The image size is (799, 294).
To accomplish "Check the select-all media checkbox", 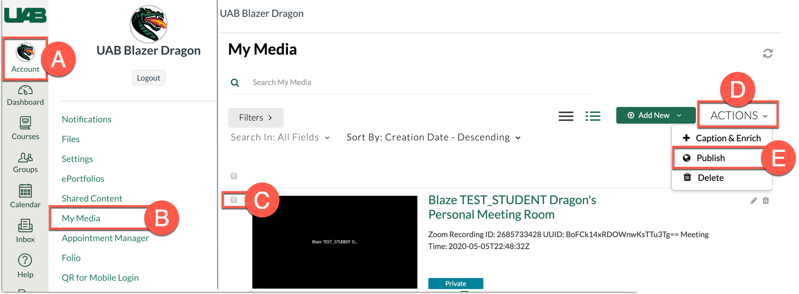I will click(x=234, y=176).
